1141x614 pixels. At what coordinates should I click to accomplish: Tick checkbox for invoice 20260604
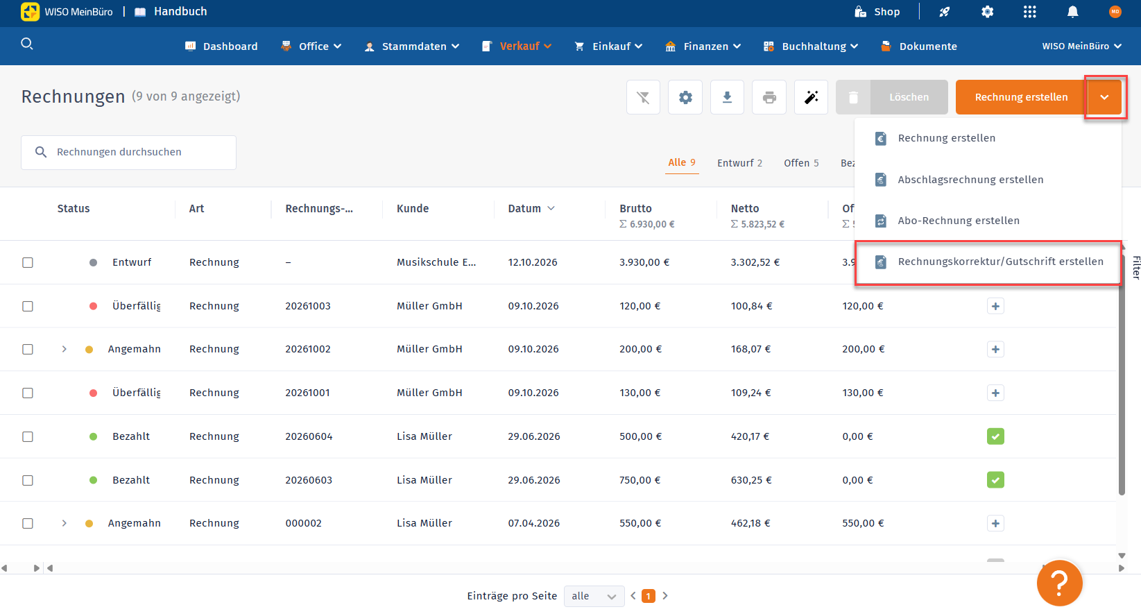click(28, 436)
